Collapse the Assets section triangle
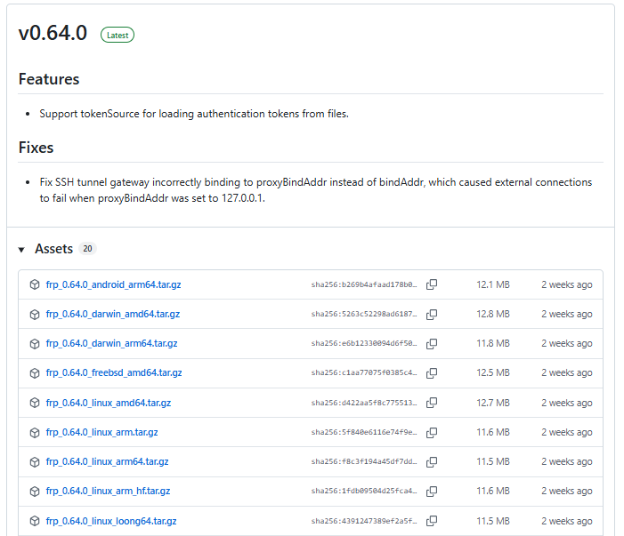 21,250
